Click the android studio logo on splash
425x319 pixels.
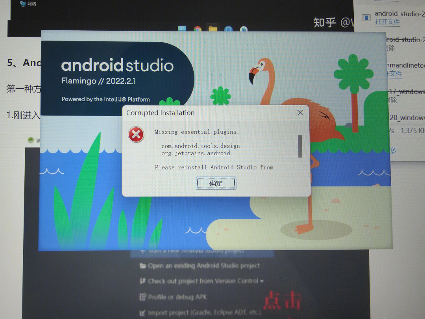117,65
